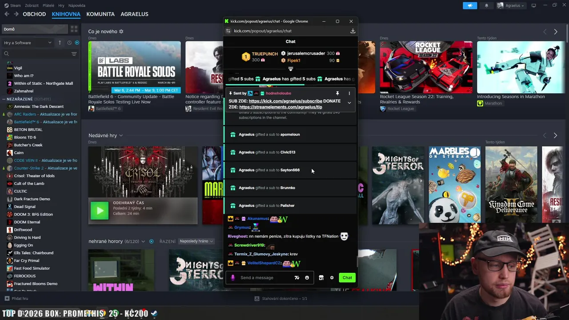Go forward with Steam forward arrow

16,14
